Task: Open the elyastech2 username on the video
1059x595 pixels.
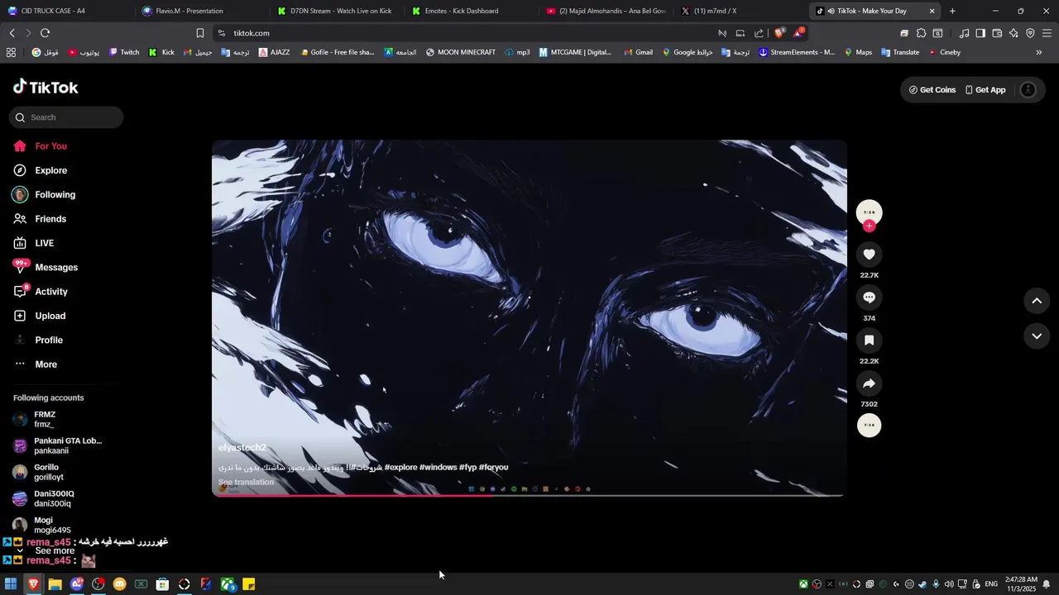Action: (242, 448)
